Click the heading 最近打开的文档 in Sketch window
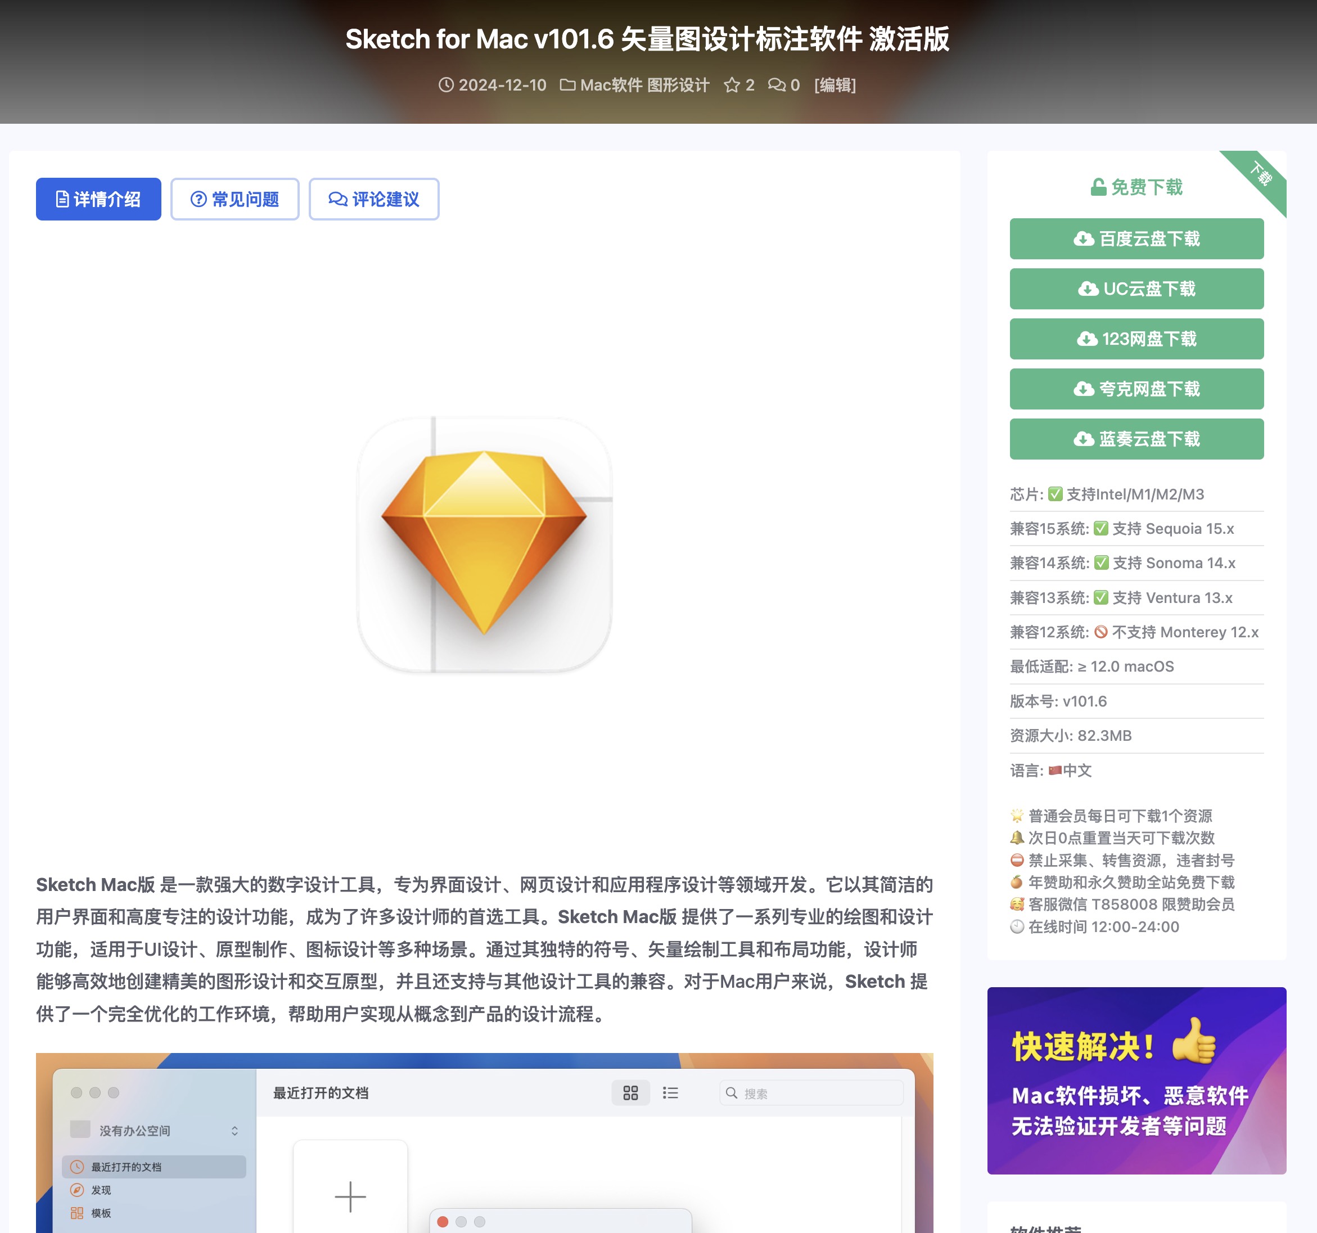 click(321, 1092)
